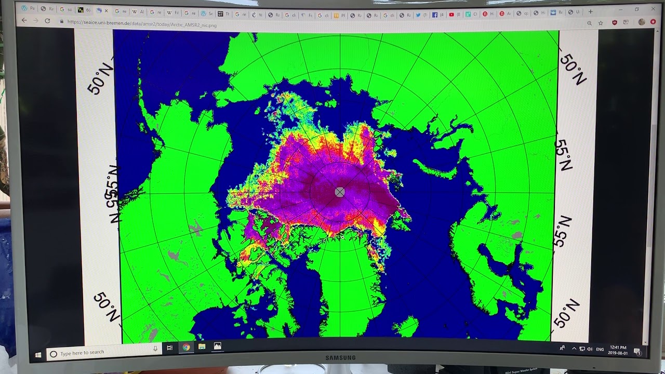Open the red shield extension
Screen dimensions: 665x374
[615, 22]
